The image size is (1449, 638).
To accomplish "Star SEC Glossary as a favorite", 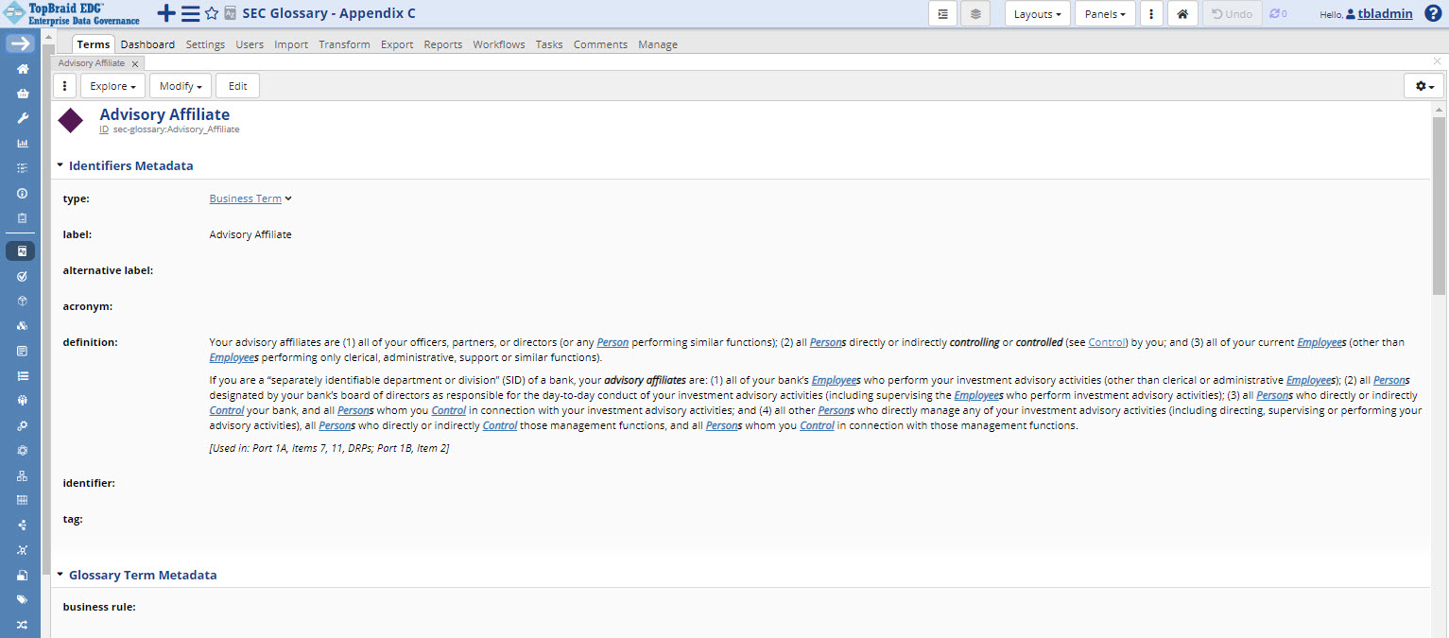I will point(212,13).
